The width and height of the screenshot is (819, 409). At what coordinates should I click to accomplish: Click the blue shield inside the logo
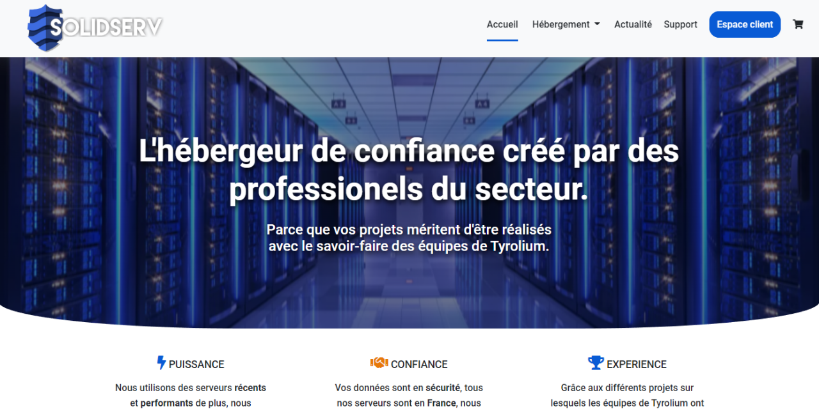44,27
